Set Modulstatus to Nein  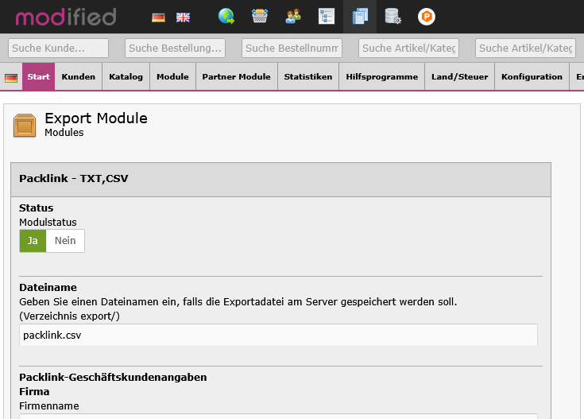(65, 241)
